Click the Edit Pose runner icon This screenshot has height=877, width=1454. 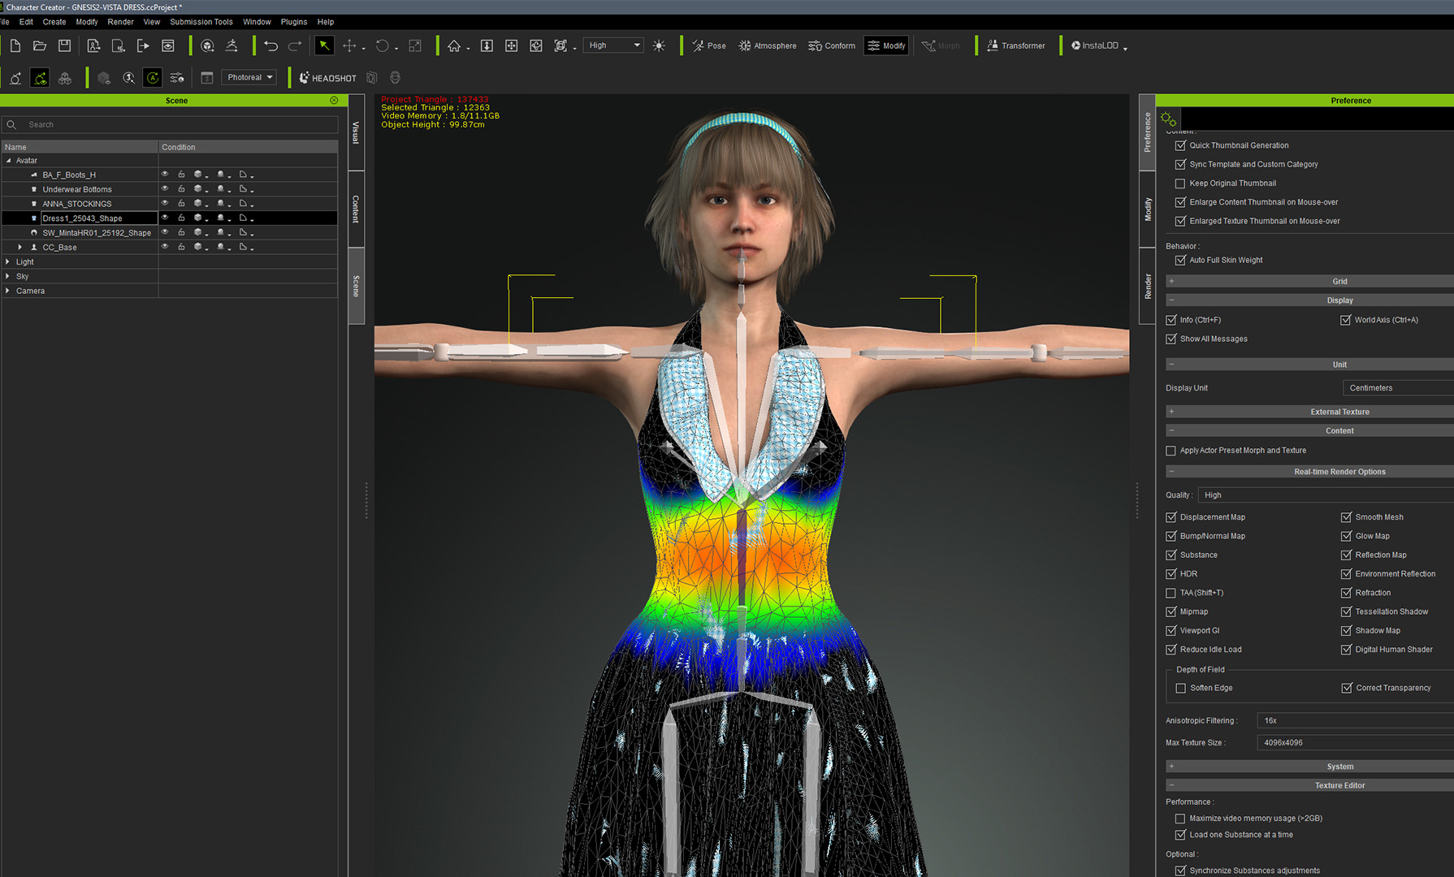[x=232, y=46]
